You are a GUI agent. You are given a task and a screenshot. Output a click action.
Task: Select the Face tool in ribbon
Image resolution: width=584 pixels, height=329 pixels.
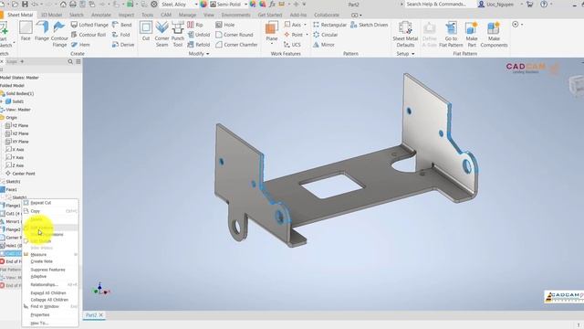pyautogui.click(x=26, y=31)
